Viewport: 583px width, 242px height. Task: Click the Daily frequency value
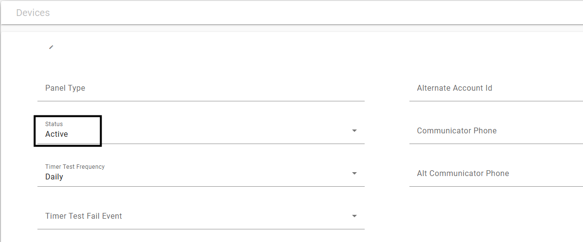coord(54,177)
